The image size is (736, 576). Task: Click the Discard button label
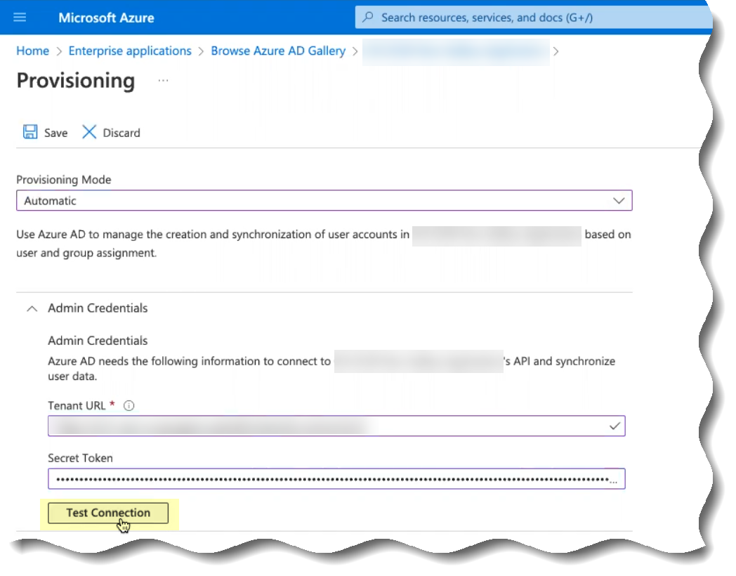121,133
